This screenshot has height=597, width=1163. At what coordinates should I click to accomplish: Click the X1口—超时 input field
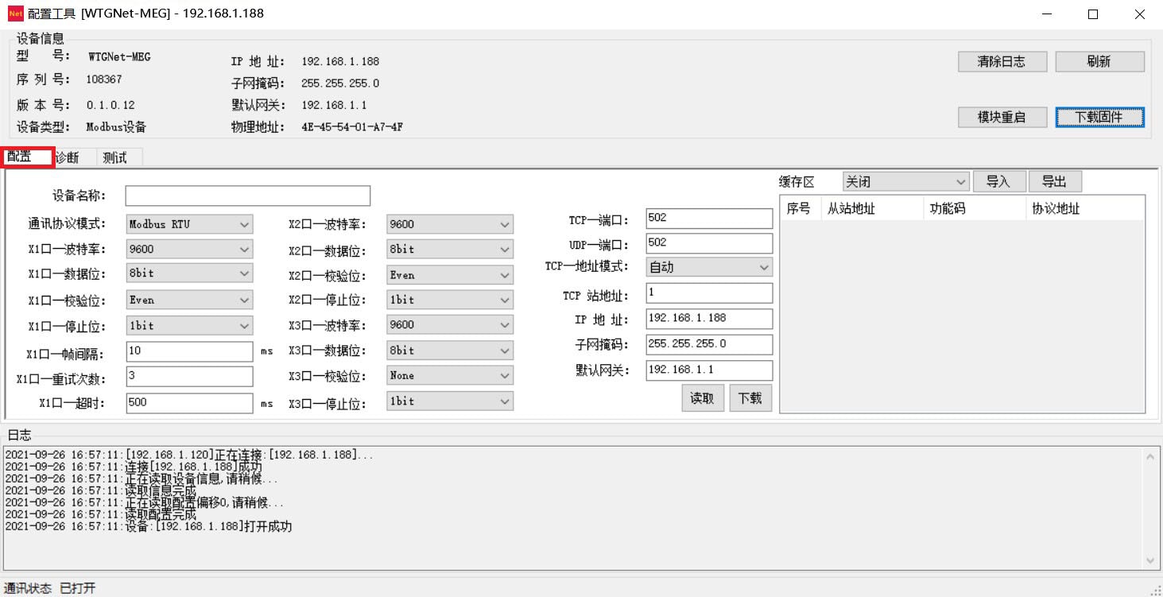[x=189, y=402]
